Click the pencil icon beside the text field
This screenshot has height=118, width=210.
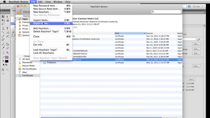pos(199,39)
